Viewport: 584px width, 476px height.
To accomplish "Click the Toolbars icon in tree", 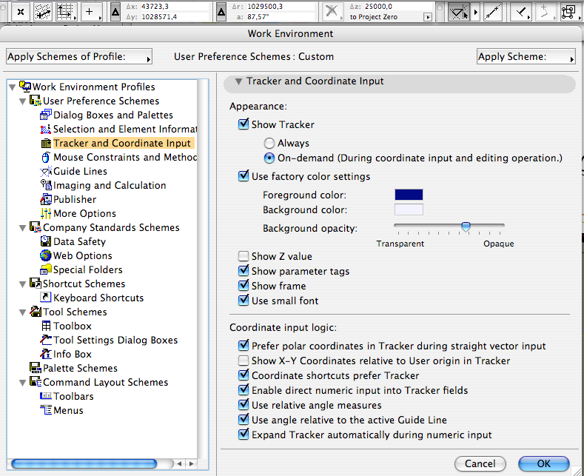I will (45, 396).
